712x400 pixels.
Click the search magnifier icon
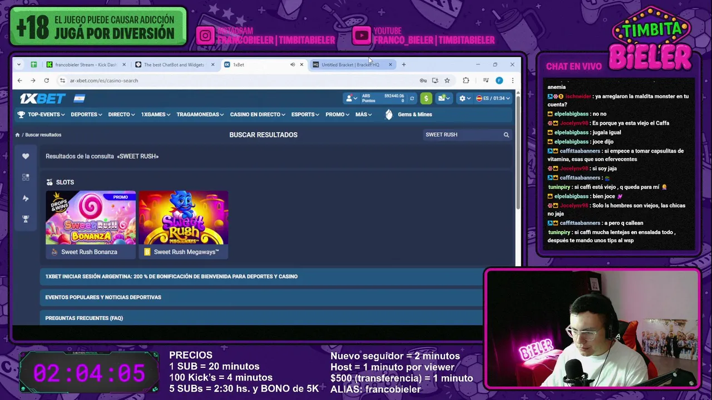point(506,135)
